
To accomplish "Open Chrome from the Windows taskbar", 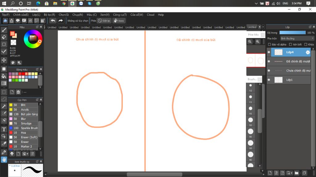I will coord(64,3).
